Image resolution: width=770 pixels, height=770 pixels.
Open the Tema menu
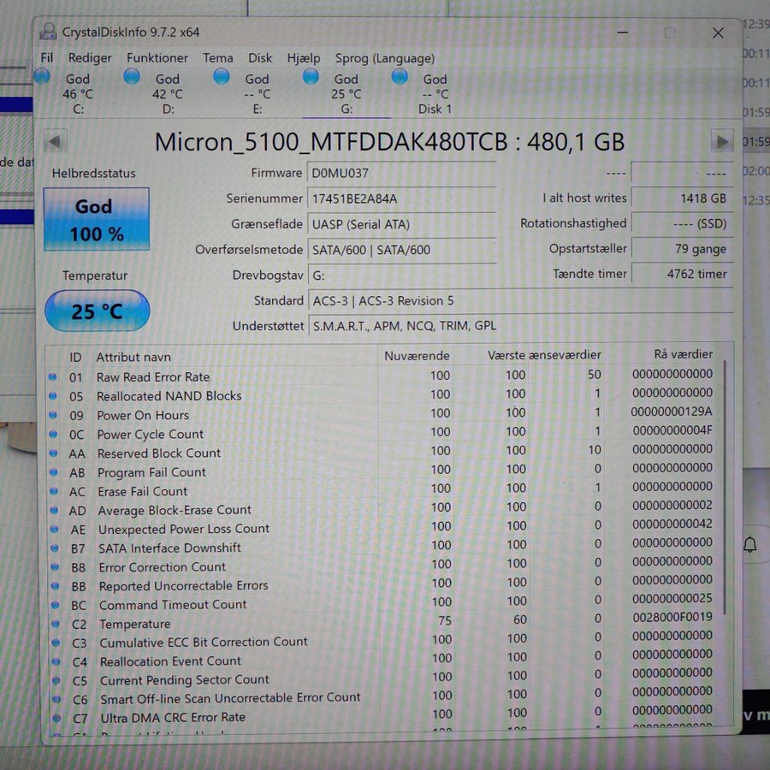[218, 58]
